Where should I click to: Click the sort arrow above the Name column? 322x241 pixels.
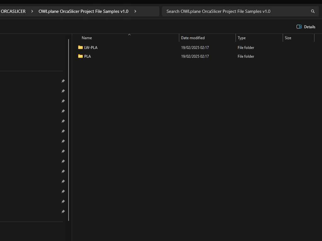[x=129, y=35]
